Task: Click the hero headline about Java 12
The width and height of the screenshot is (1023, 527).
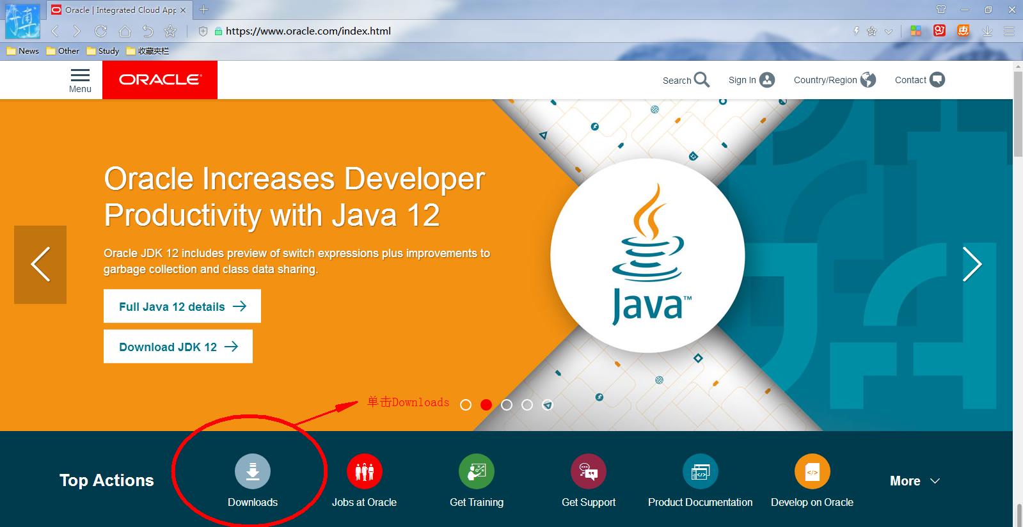Action: click(x=294, y=197)
